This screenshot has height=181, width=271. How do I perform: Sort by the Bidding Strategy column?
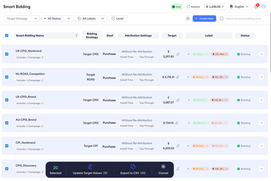point(92,36)
